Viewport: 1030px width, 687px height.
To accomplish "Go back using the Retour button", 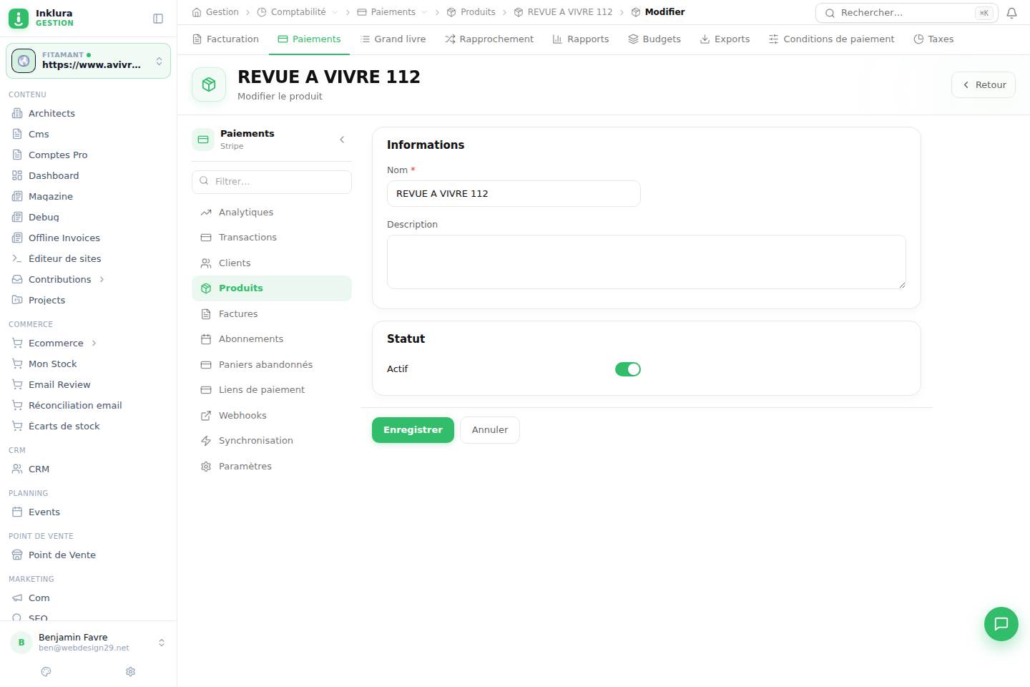I will [984, 84].
